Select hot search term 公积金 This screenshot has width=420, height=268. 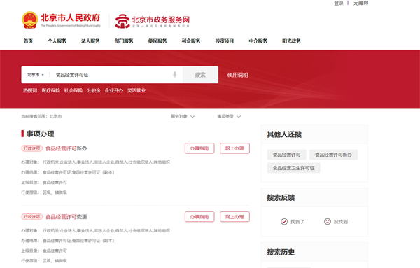pos(94,90)
